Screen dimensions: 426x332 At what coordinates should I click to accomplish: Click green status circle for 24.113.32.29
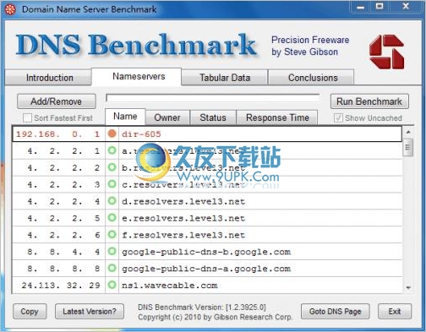(112, 285)
